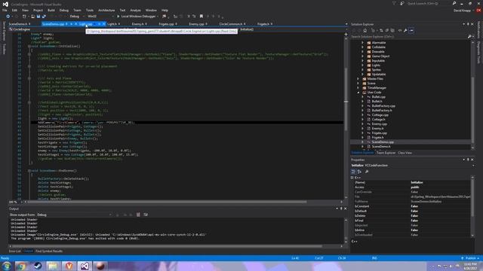Open Chrome from the taskbar
This screenshot has height=271, width=483.
click(x=21, y=266)
